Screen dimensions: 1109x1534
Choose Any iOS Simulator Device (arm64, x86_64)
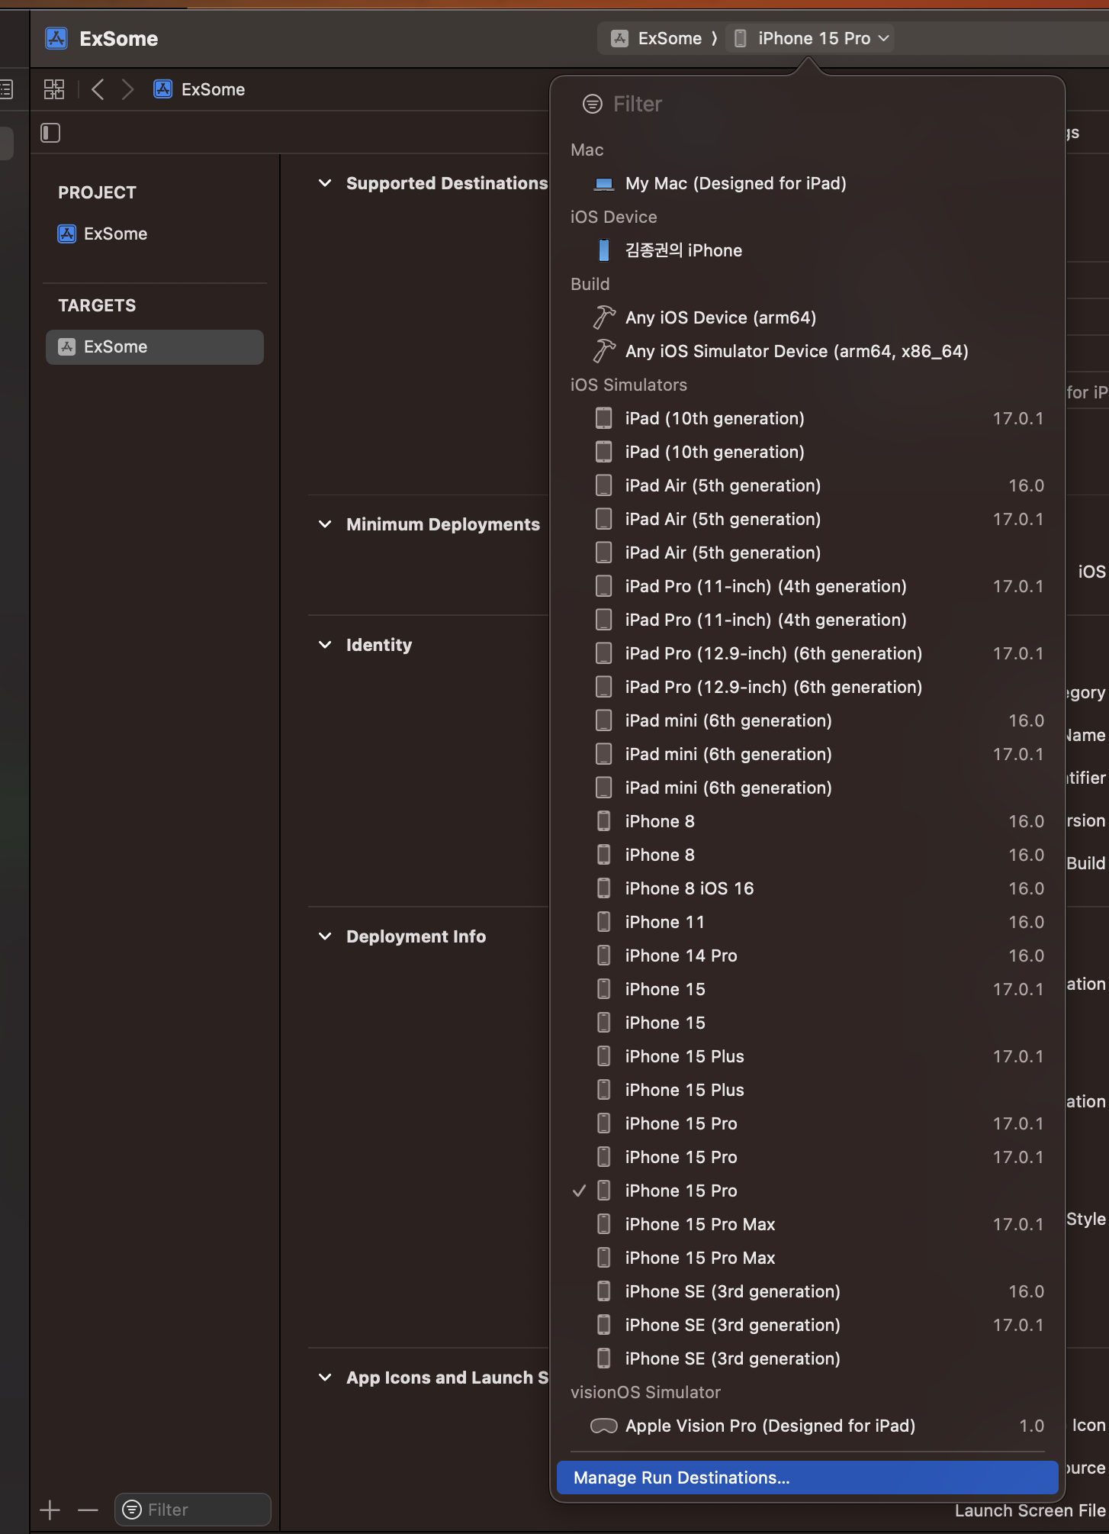click(808, 351)
